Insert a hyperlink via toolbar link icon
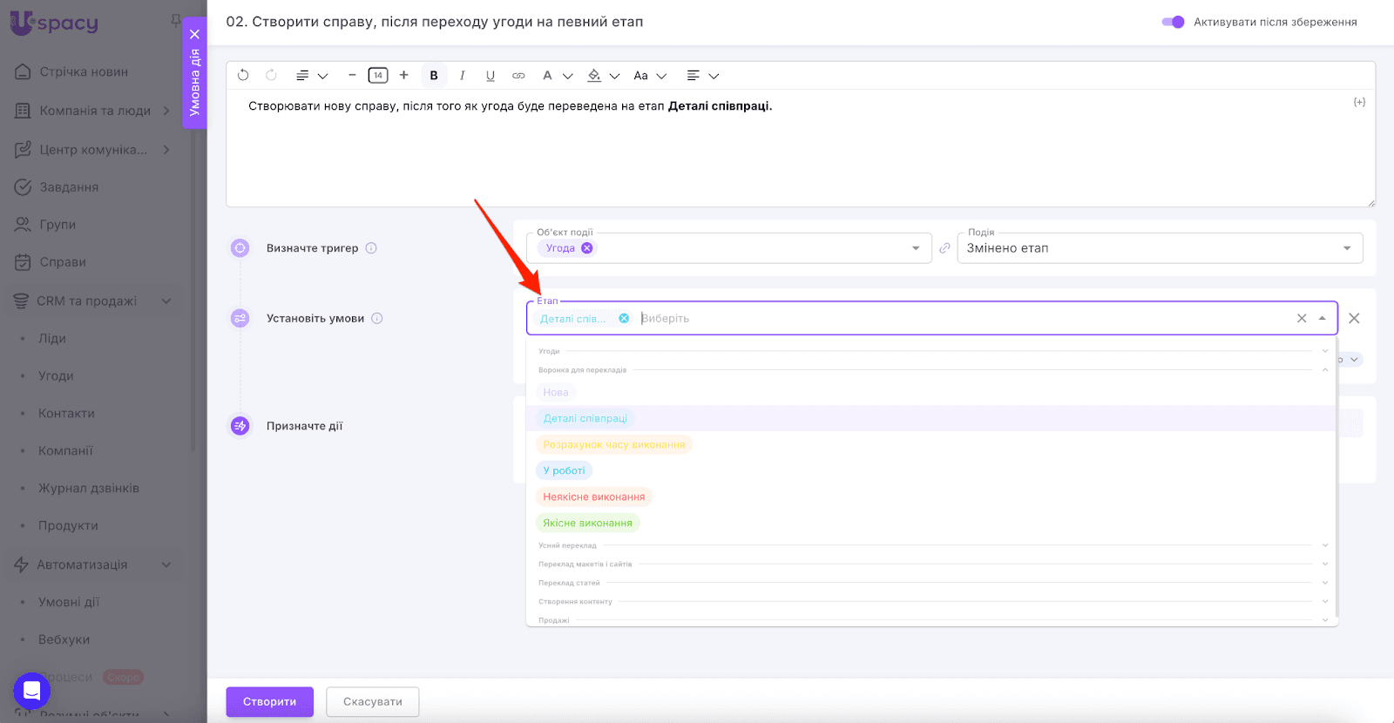 [x=518, y=76]
